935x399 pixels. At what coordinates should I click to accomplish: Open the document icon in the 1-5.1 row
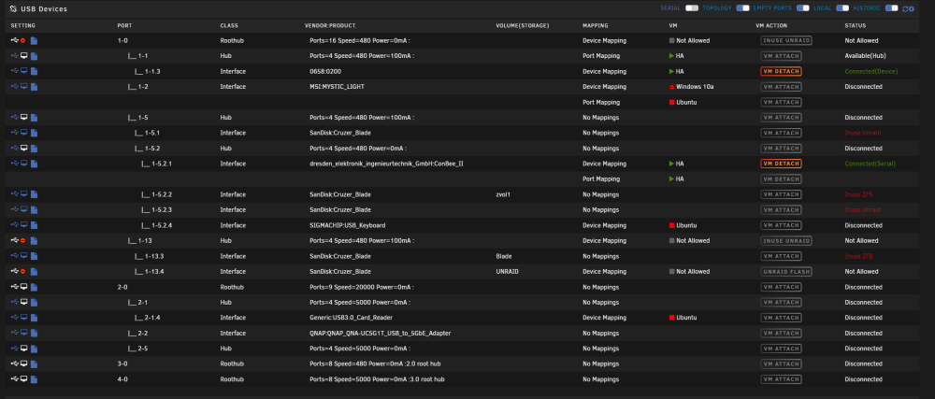tap(34, 133)
